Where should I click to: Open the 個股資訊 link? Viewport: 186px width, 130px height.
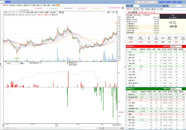click(162, 2)
